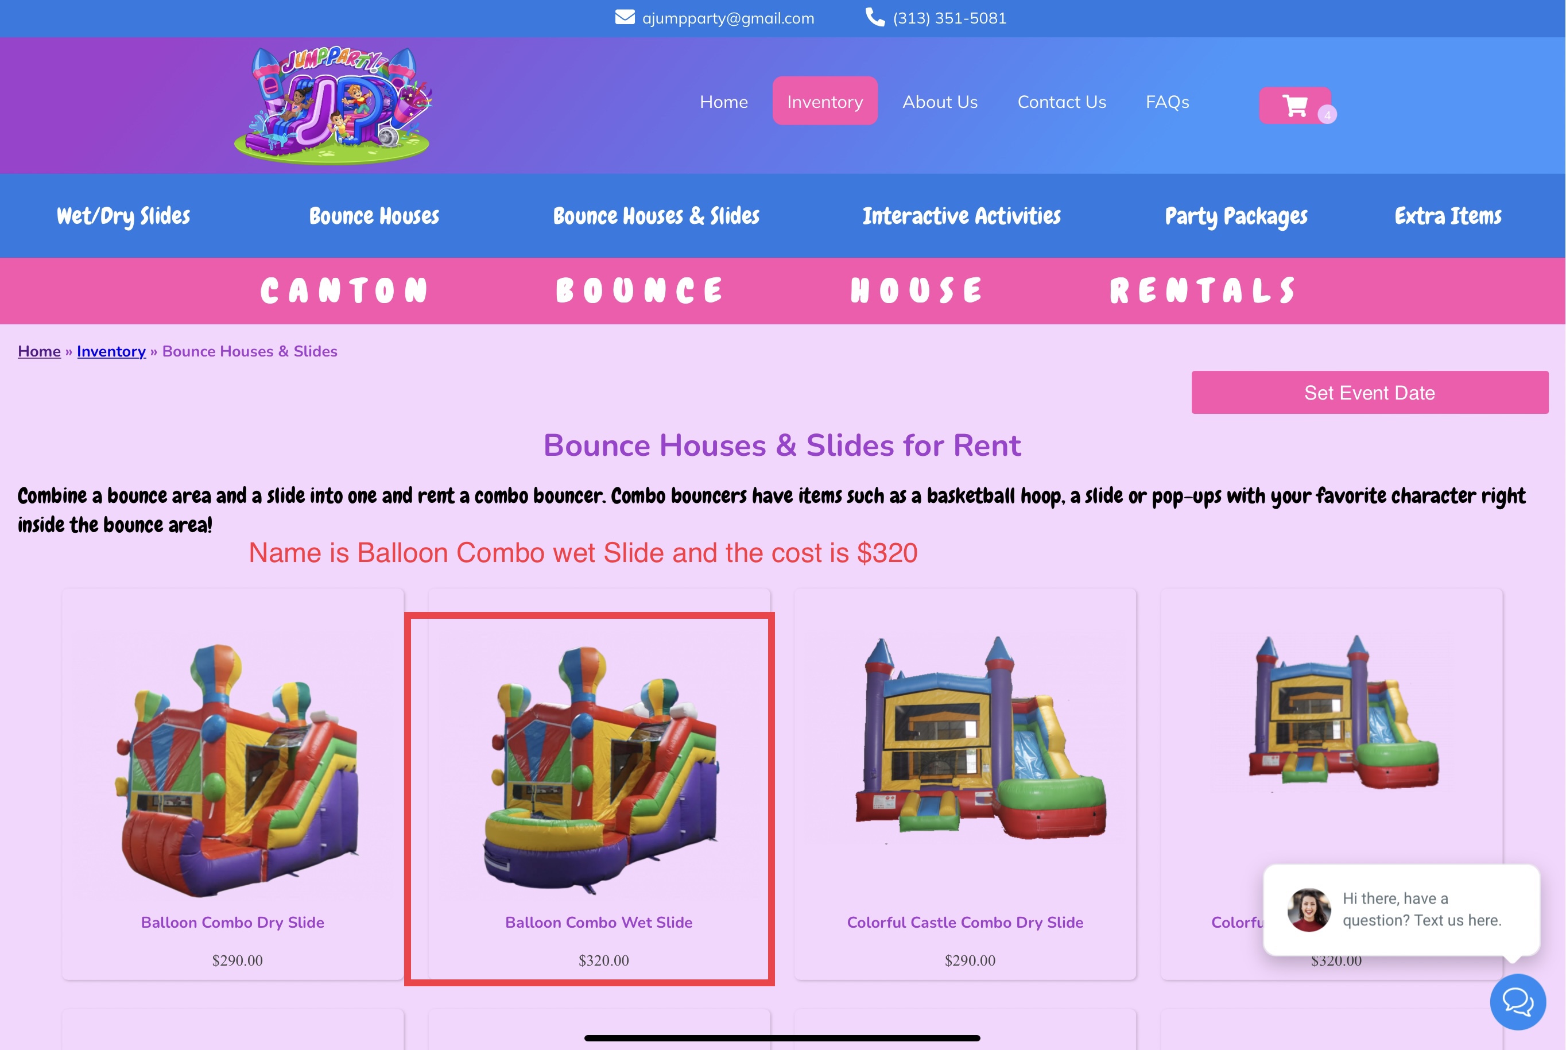Click the phone handset icon
The width and height of the screenshot is (1566, 1050).
[875, 17]
